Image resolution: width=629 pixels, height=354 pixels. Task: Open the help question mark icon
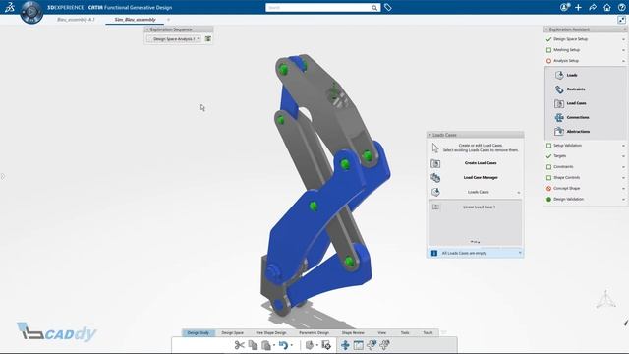tap(621, 7)
